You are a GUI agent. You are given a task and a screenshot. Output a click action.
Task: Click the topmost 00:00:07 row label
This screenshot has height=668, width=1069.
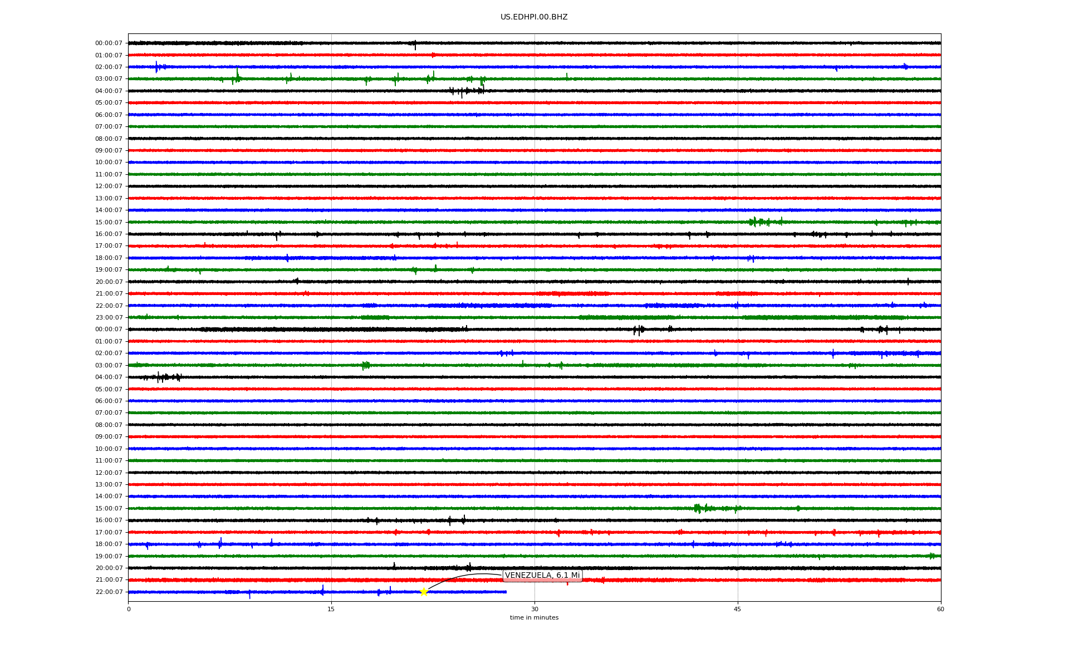109,43
